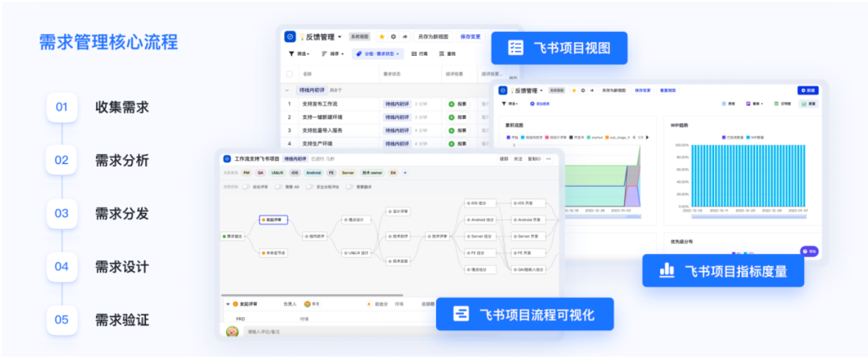Select the PM role tag

pos(247,173)
